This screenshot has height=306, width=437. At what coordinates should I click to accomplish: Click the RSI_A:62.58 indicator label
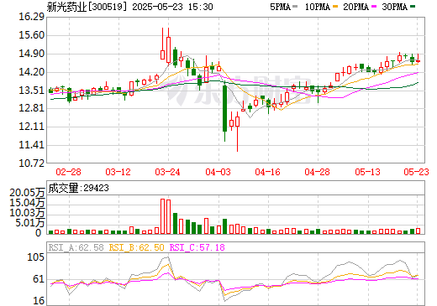tap(76, 247)
